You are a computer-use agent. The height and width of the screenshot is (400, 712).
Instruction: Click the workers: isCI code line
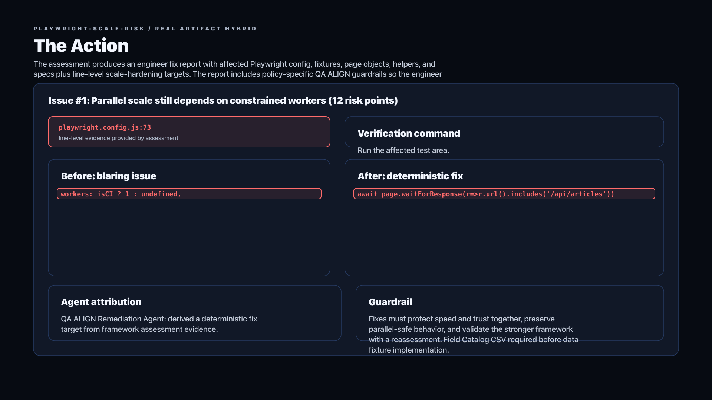[x=189, y=194]
